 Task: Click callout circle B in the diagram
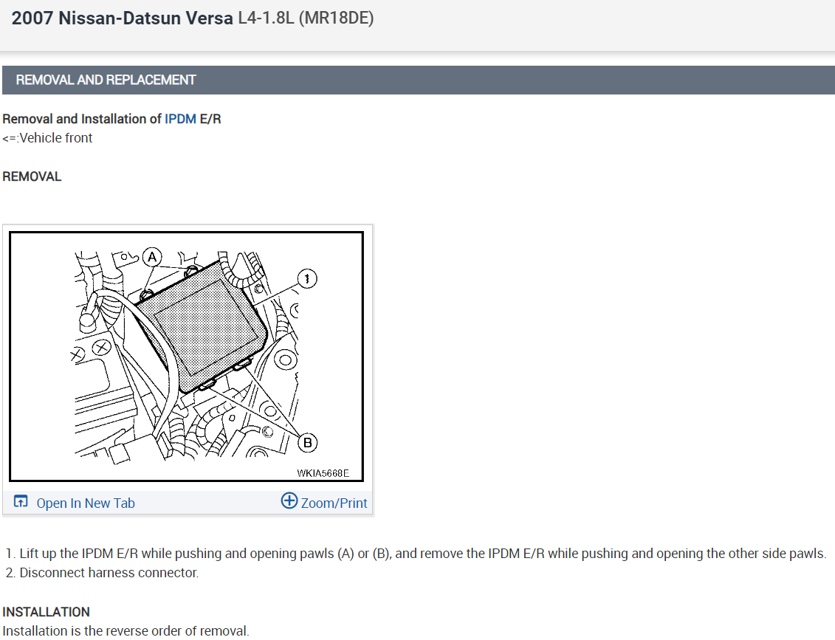307,442
